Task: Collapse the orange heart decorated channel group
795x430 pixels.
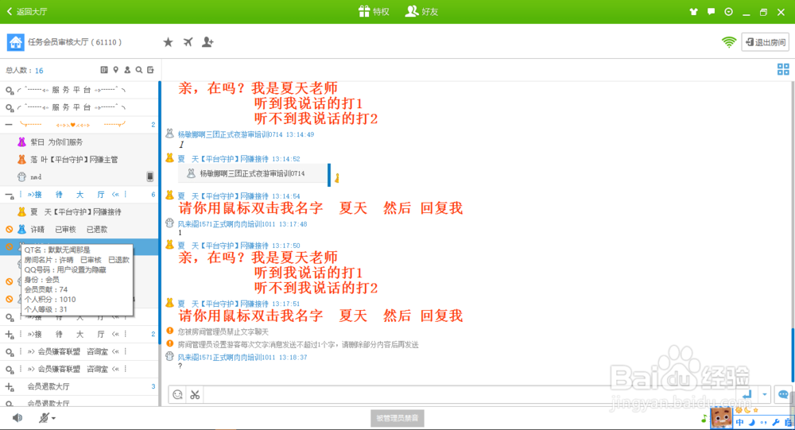Action: [9, 125]
